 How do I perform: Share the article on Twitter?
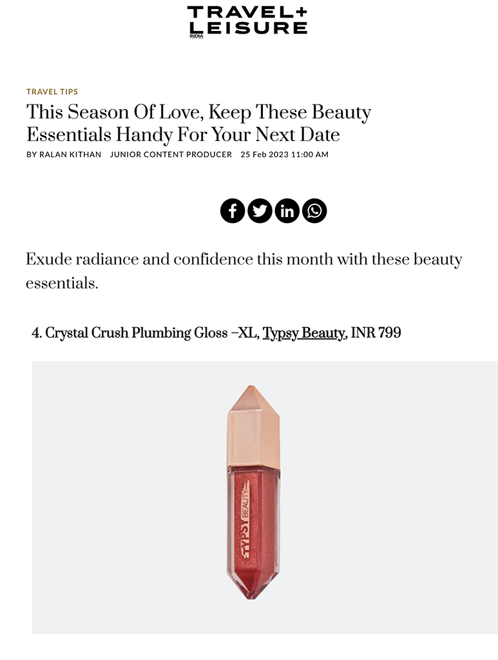point(260,211)
